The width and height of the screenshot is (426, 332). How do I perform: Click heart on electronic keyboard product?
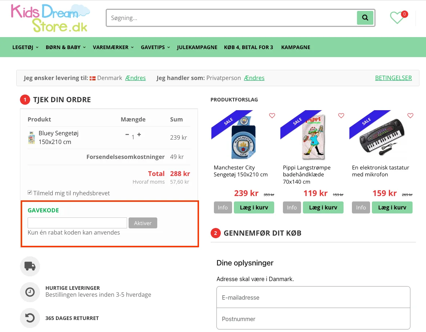pyautogui.click(x=410, y=116)
